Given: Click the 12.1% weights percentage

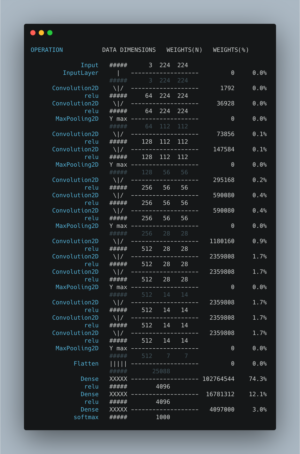Looking at the screenshot, I should [258, 394].
